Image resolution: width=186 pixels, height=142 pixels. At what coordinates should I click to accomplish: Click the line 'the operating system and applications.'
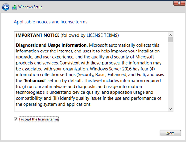point(54,104)
